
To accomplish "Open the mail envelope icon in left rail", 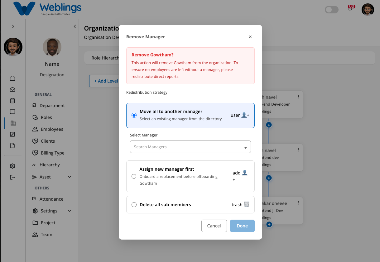I will (12, 89).
